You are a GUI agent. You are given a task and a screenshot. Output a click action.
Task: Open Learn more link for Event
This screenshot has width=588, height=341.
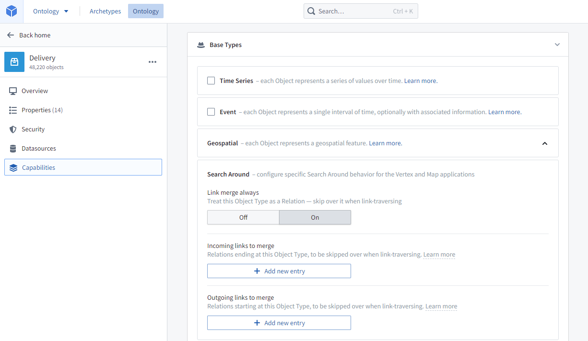505,112
